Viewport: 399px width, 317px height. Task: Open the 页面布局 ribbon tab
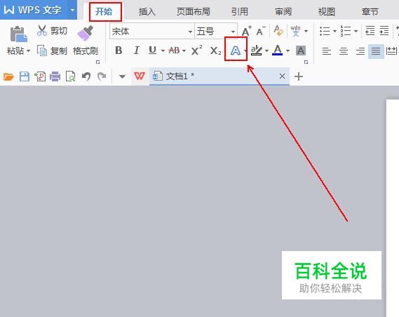194,11
